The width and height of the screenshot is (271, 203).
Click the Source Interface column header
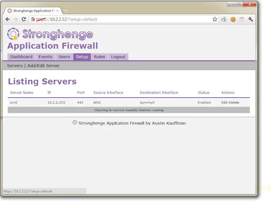(x=108, y=92)
